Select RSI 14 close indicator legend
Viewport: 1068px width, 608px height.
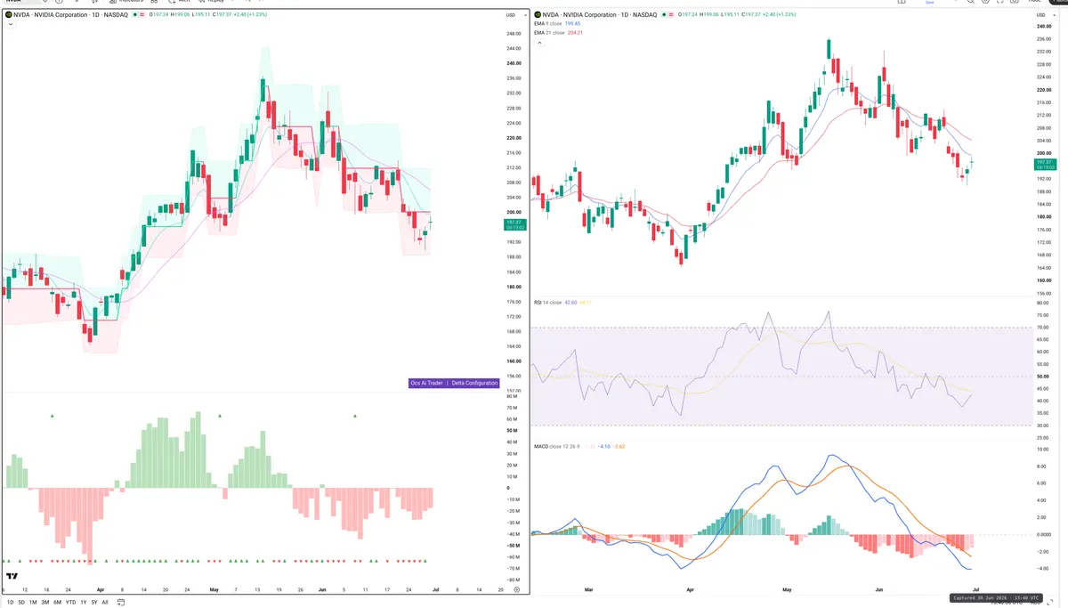pos(547,303)
